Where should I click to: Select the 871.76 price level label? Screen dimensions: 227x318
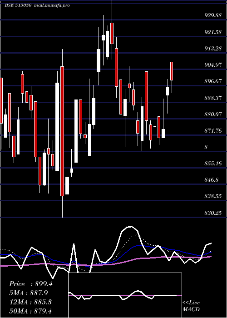(x=213, y=131)
